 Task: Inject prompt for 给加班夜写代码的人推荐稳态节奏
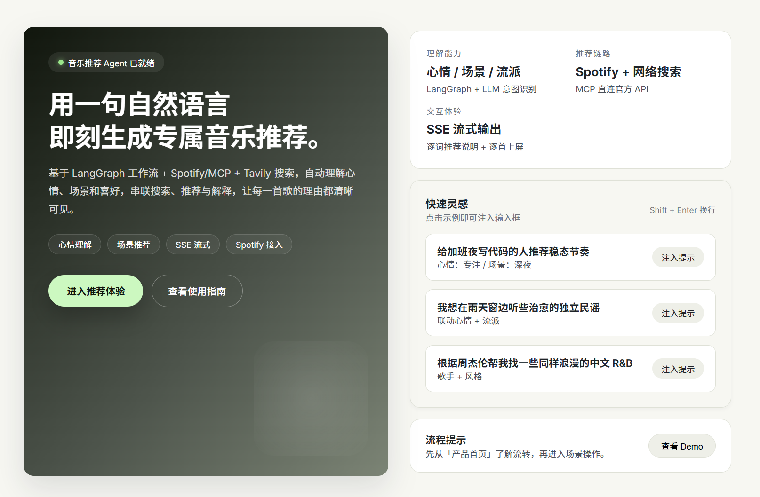(x=678, y=258)
